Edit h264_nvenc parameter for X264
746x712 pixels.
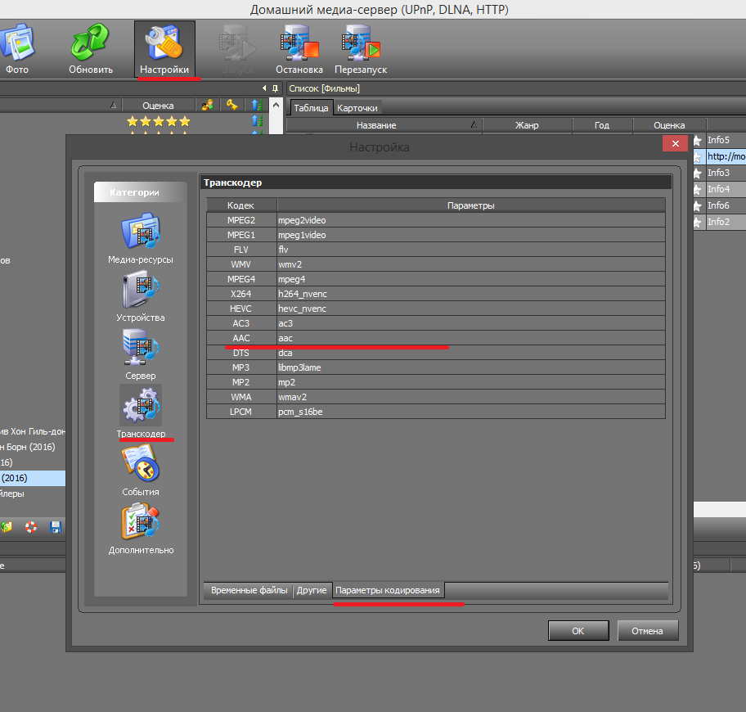click(470, 294)
